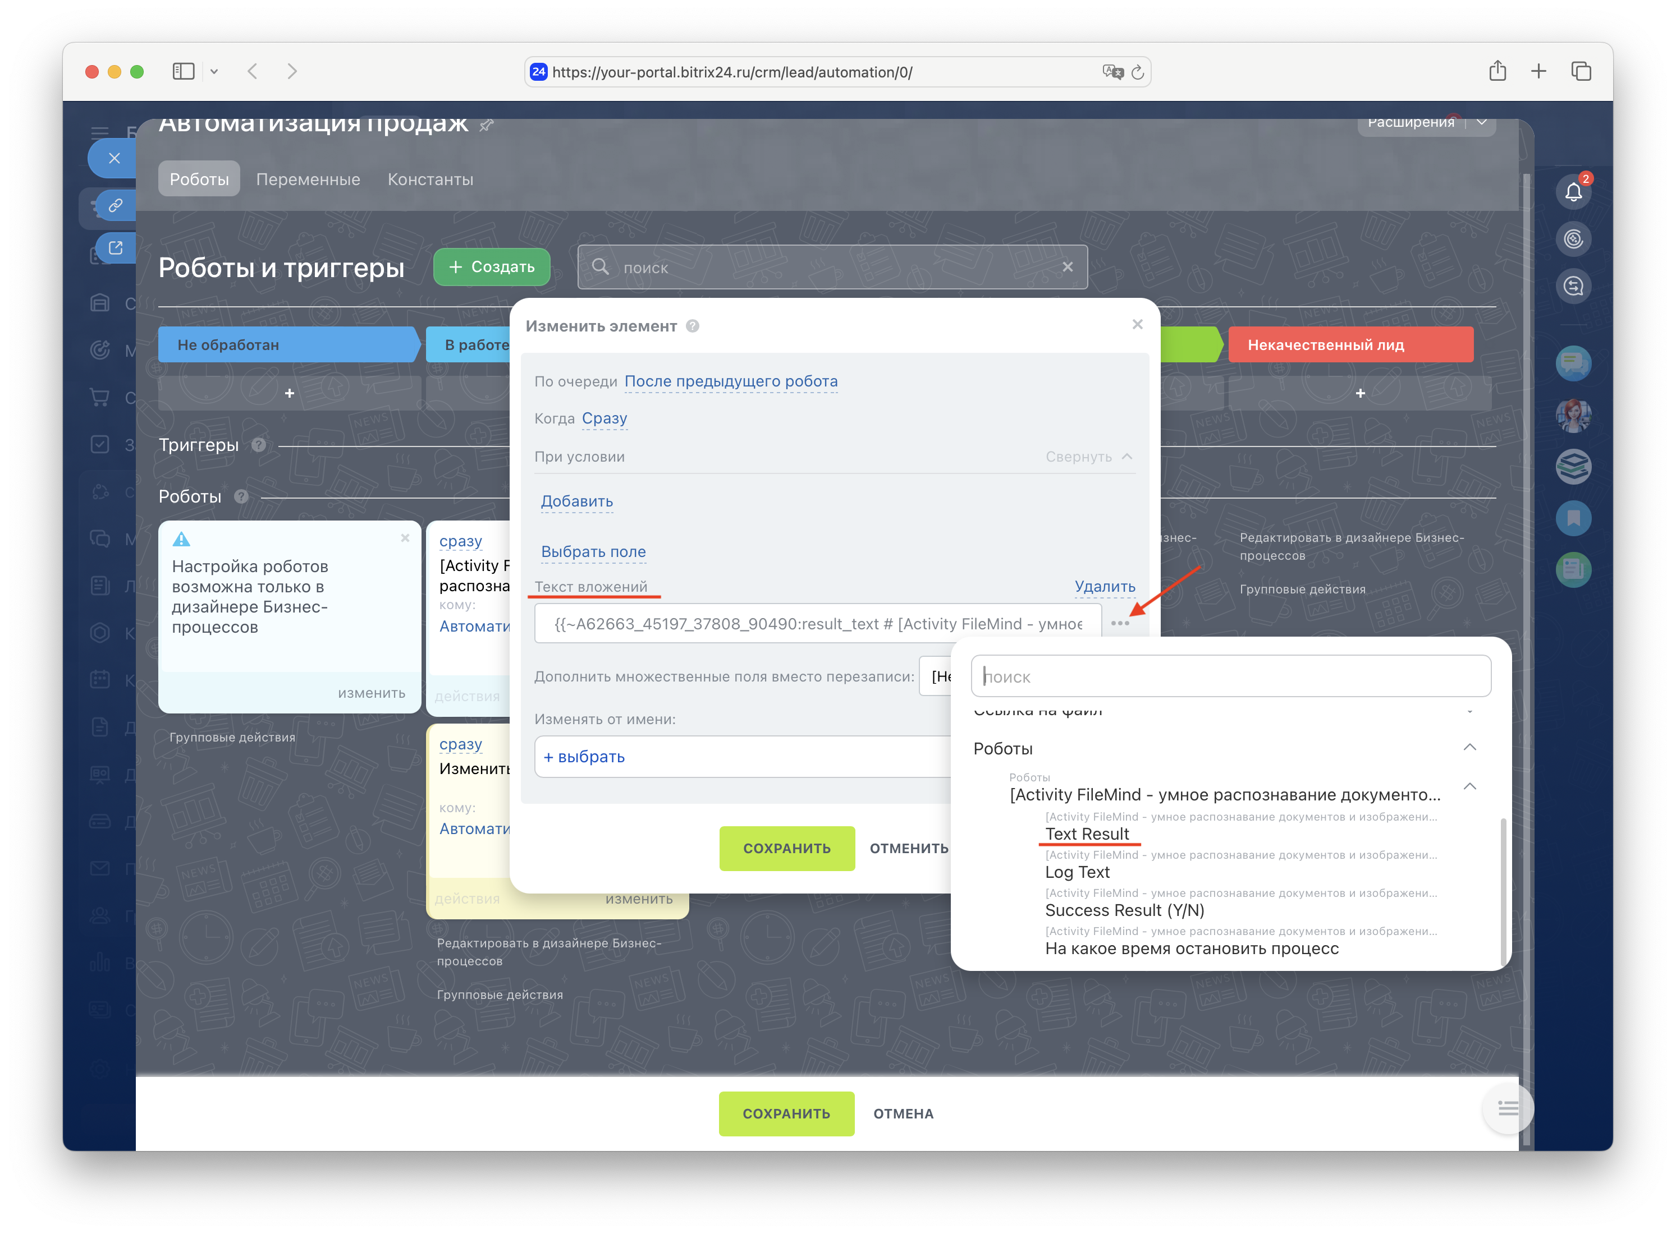Click the Удалить link for Текст вложений
The image size is (1676, 1234).
(1104, 586)
